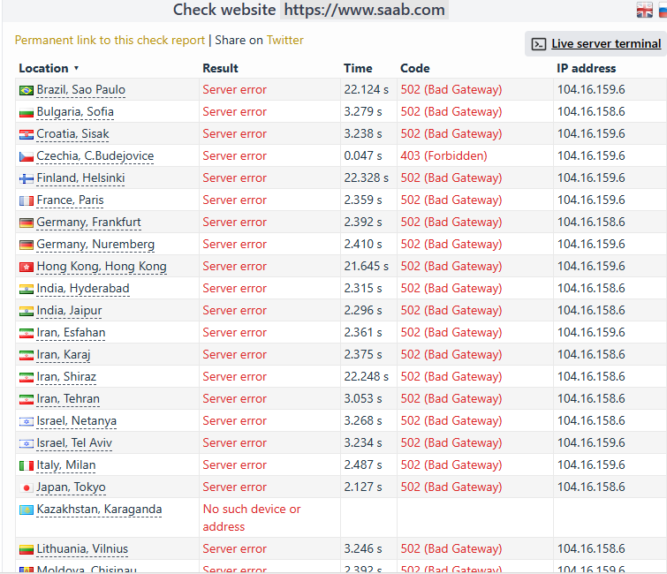The height and width of the screenshot is (574, 667).
Task: Click the Time column header
Action: coord(358,68)
